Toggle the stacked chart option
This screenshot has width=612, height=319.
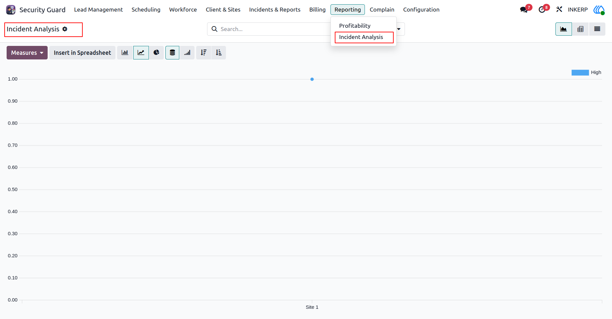click(172, 53)
